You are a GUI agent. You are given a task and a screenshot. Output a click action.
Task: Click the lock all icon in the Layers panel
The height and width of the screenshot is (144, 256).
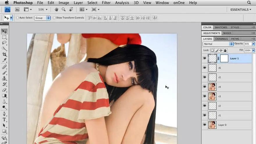point(225,50)
